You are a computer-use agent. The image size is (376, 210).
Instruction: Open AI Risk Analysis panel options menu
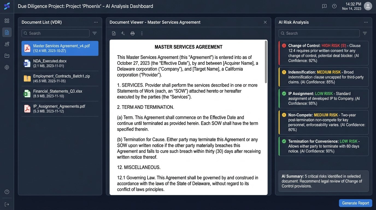366,22
